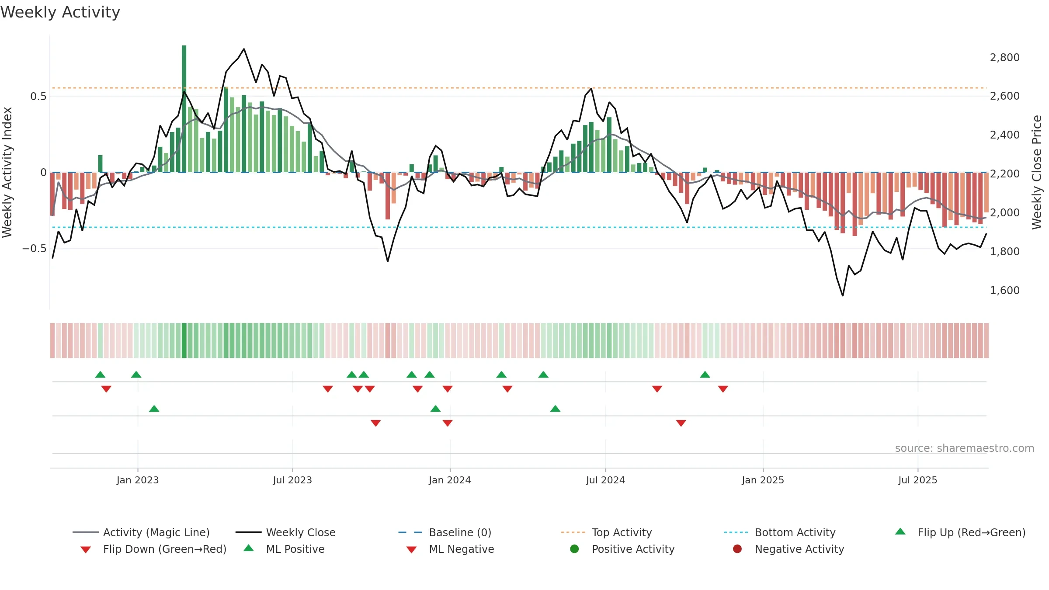Click the Jan 2025 axis label
Screen dimensions: 1049x590
(x=763, y=480)
